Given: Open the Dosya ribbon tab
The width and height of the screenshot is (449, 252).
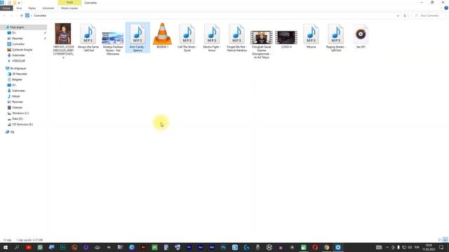Looking at the screenshot, I should click(x=6, y=8).
